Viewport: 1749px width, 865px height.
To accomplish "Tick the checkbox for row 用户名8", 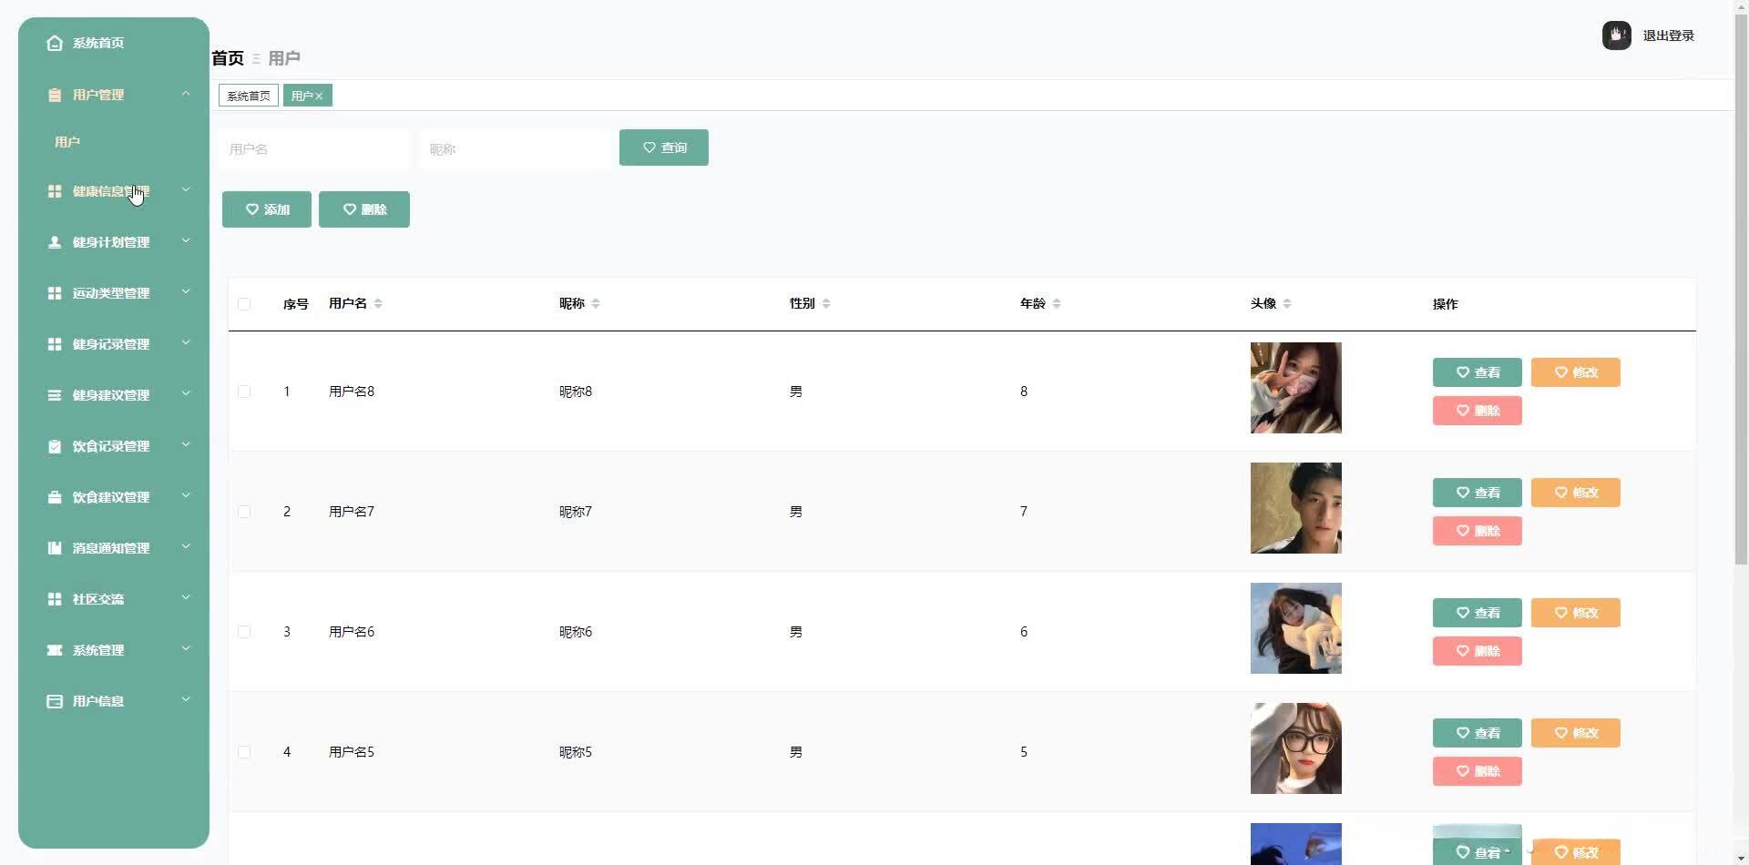I will pyautogui.click(x=244, y=392).
